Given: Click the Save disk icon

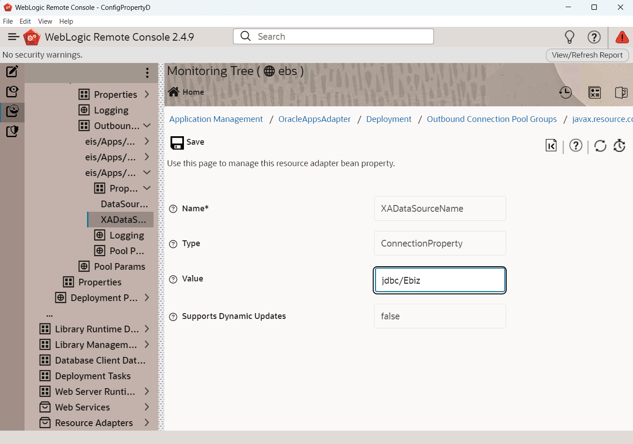Looking at the screenshot, I should [x=177, y=142].
